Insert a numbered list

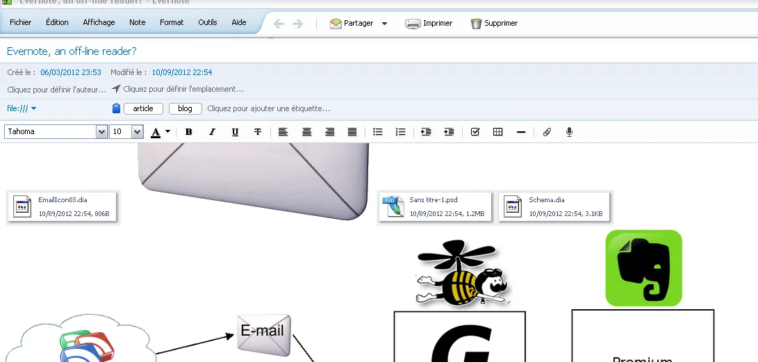[401, 132]
